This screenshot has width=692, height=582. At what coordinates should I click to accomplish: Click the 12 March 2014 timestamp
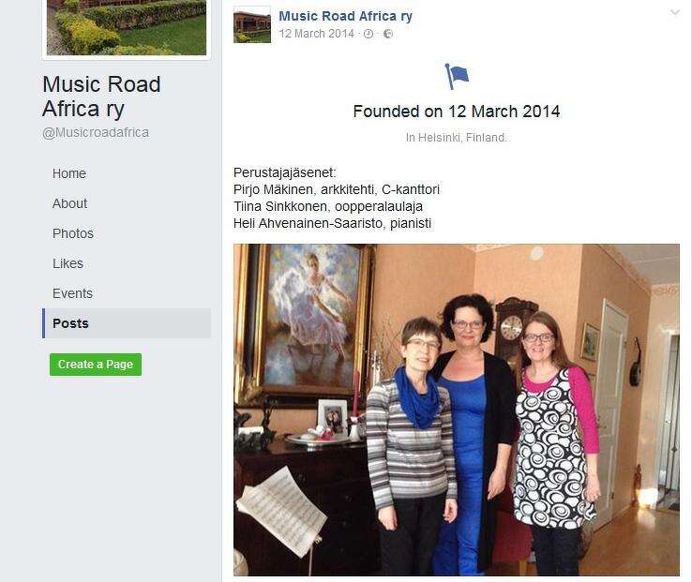316,34
